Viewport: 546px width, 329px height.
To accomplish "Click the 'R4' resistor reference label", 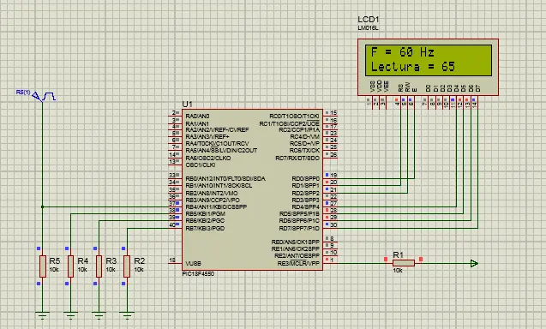I will click(x=83, y=260).
